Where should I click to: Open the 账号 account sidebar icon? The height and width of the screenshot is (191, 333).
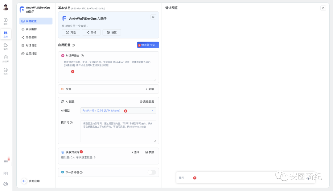click(x=6, y=71)
